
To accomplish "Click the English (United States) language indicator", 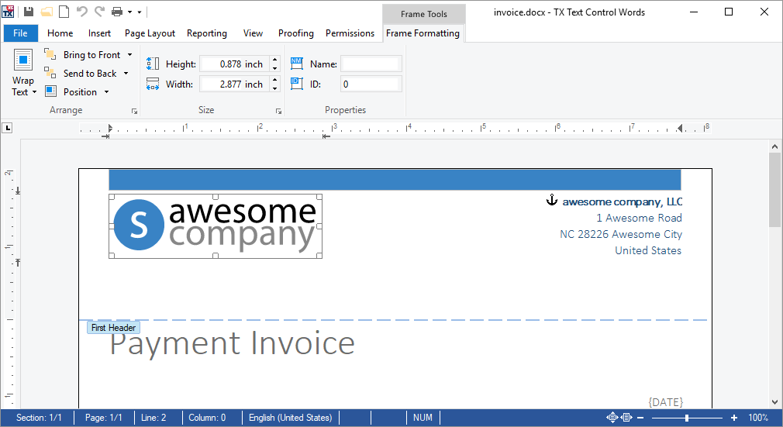I will 290,418.
